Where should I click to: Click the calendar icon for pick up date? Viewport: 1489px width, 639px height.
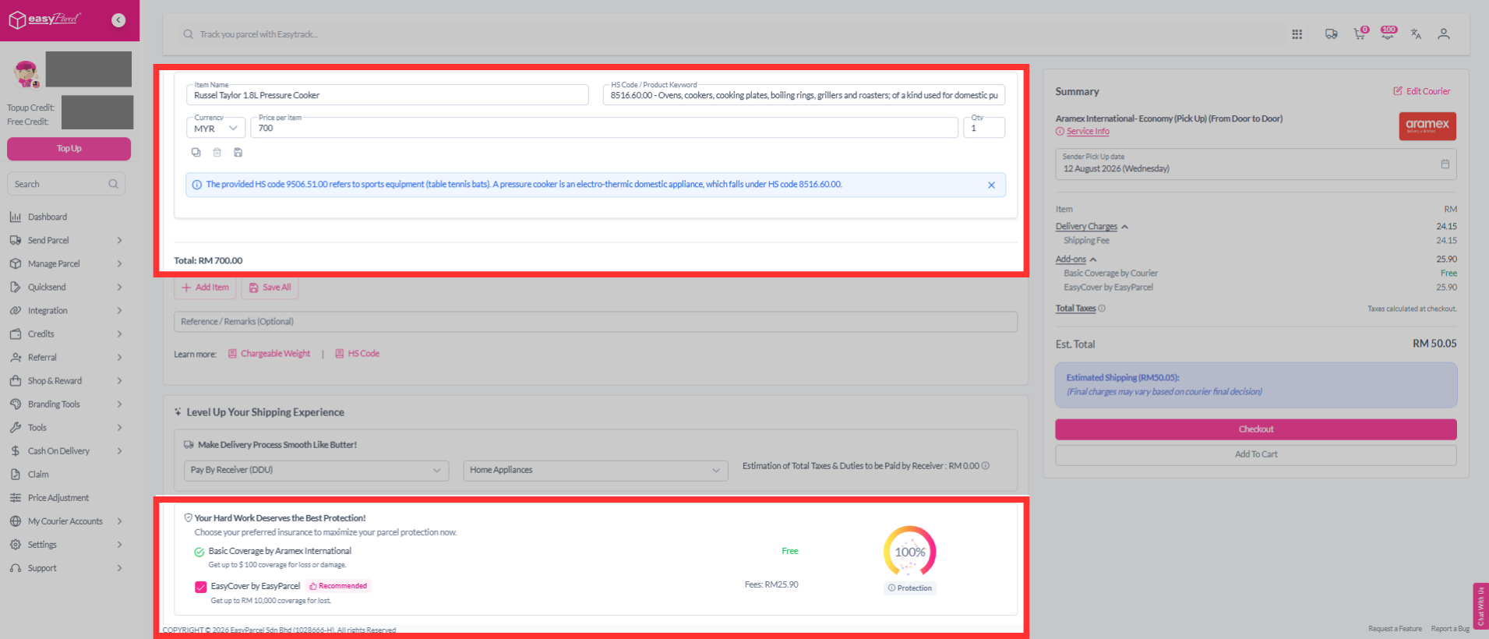tap(1445, 164)
